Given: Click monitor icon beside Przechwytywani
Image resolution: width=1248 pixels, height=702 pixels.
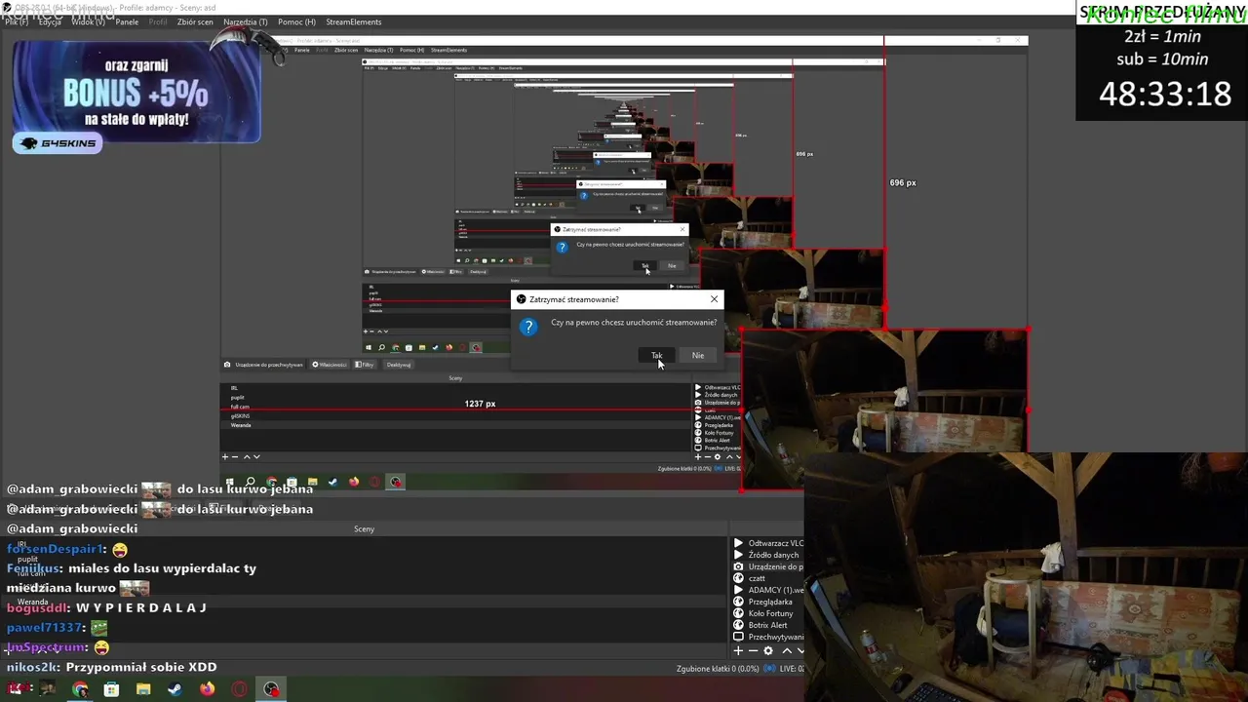Looking at the screenshot, I should coord(738,637).
